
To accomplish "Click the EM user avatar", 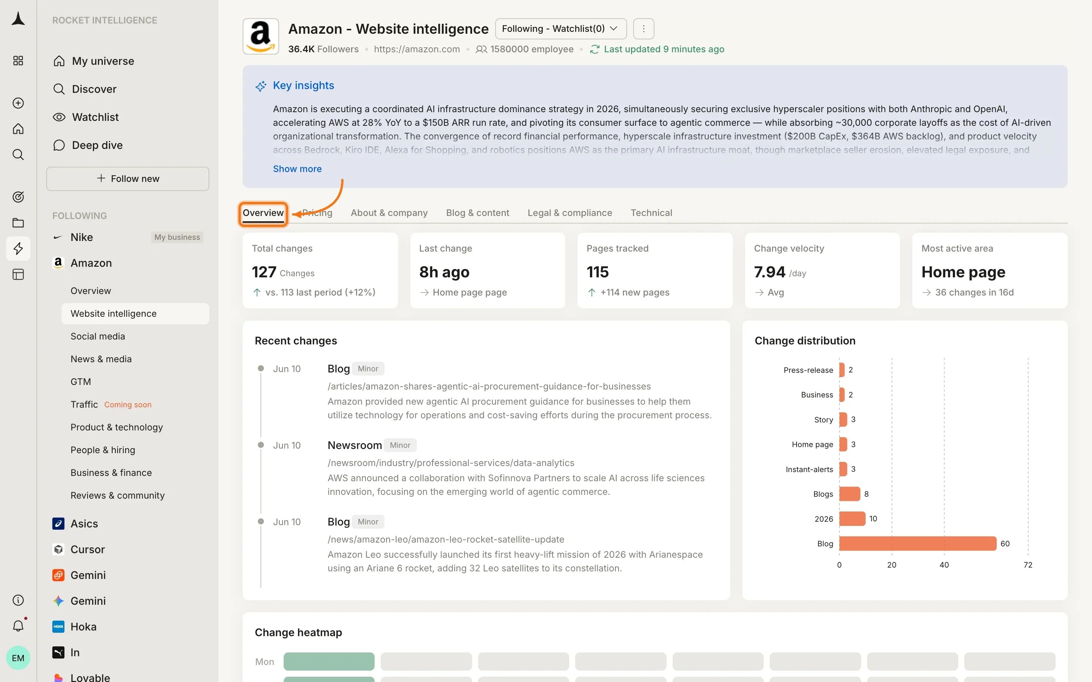I will pos(18,658).
